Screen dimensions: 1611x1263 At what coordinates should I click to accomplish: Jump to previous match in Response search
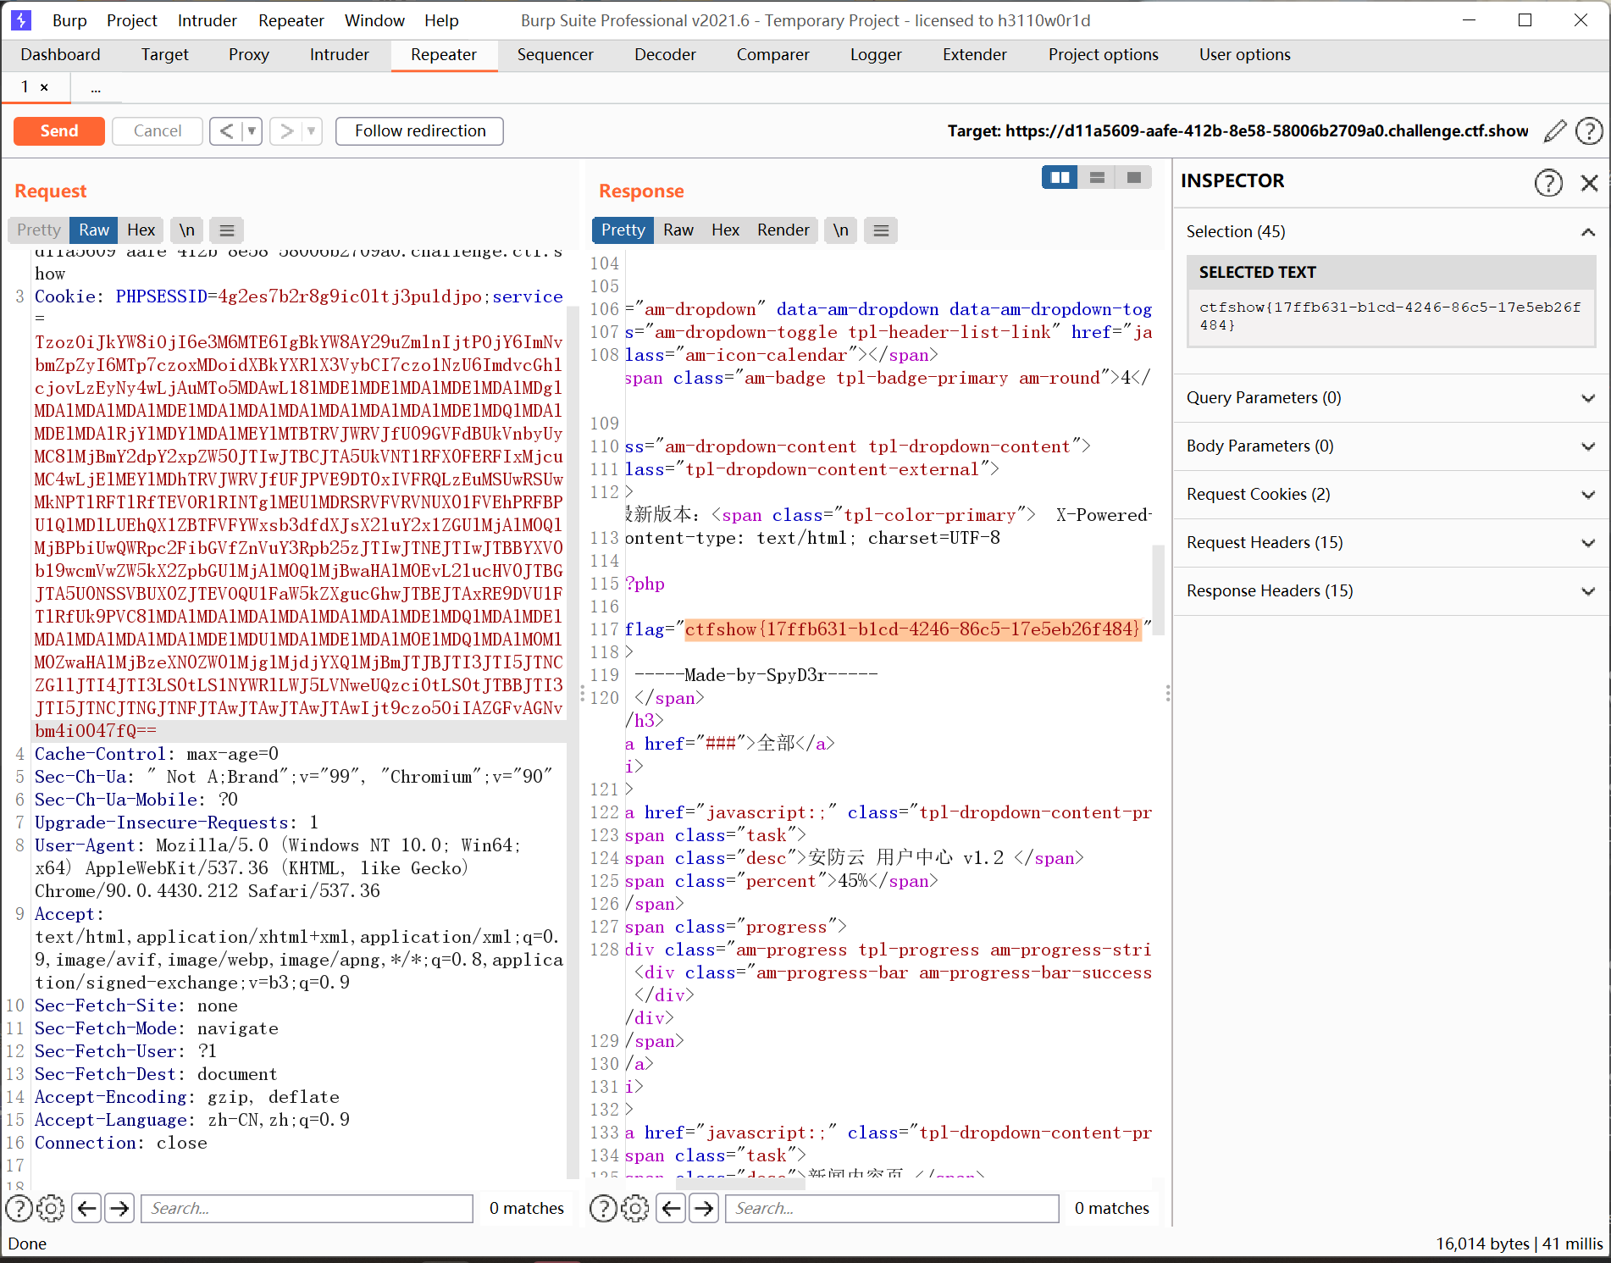[672, 1208]
